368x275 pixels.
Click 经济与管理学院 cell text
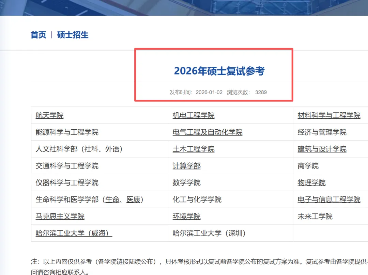(x=322, y=132)
